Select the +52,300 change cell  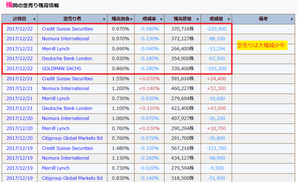point(216,88)
